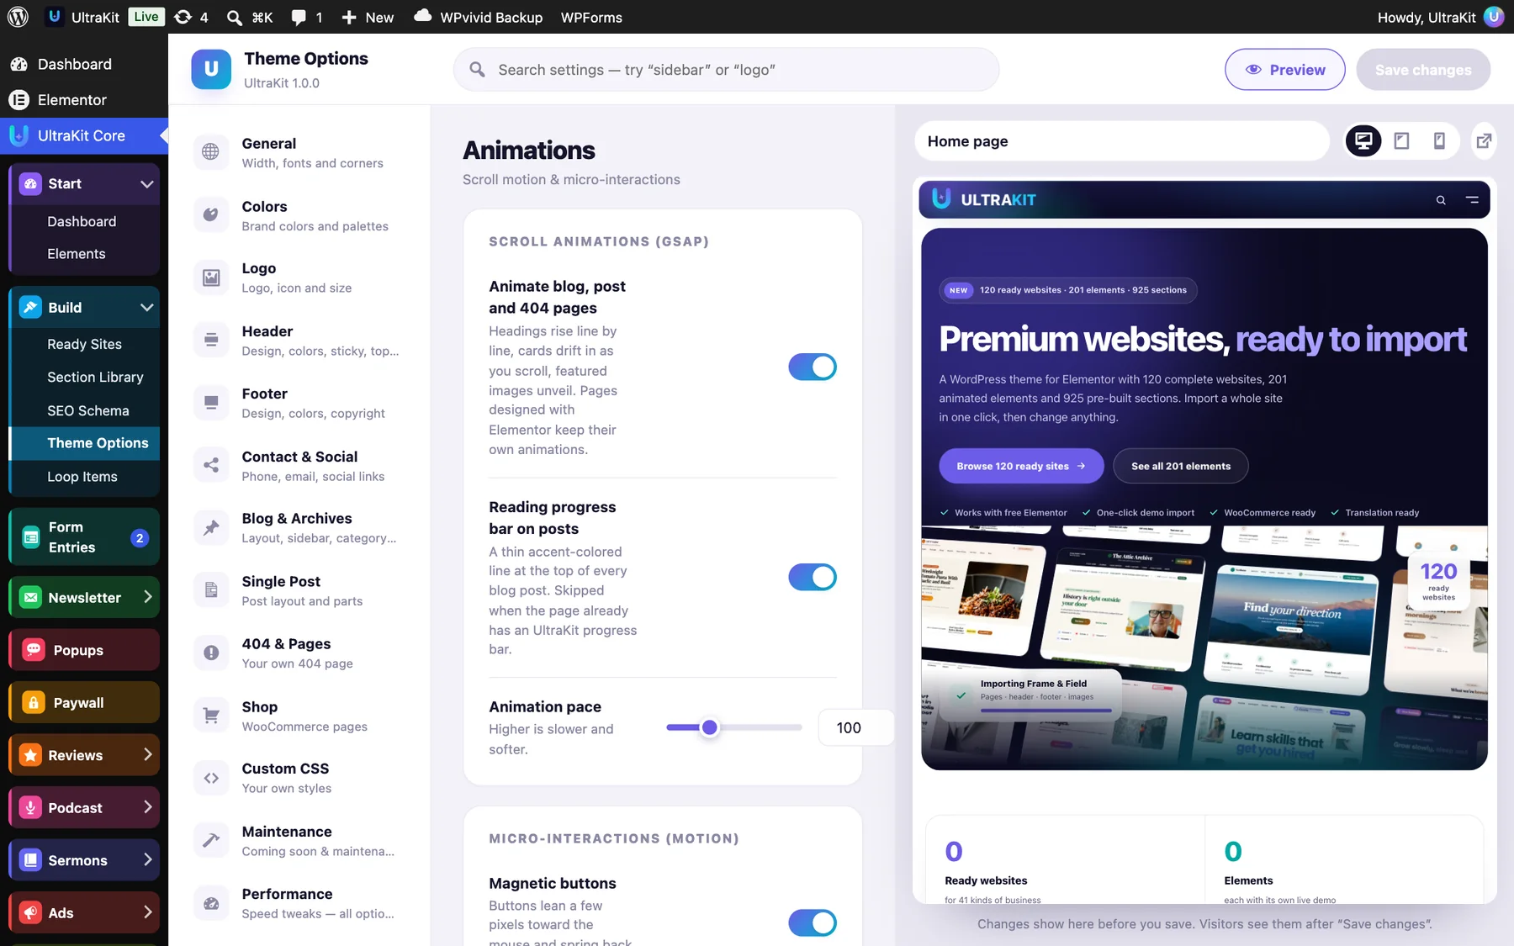The width and height of the screenshot is (1514, 946).
Task: Click the Search settings input field
Action: tap(726, 70)
